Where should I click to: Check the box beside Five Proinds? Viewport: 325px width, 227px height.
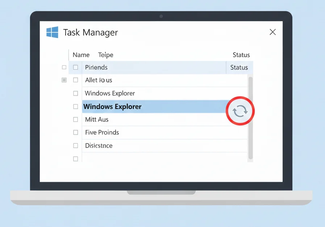pyautogui.click(x=75, y=133)
